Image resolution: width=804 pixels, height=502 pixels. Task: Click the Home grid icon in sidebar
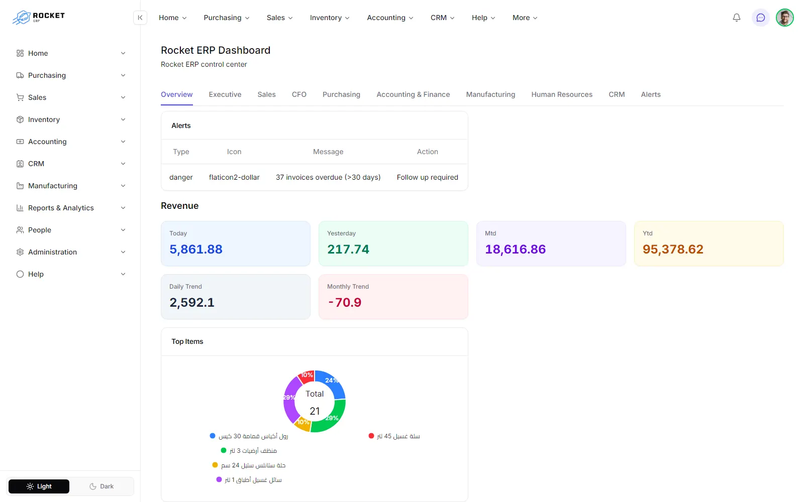pyautogui.click(x=20, y=53)
